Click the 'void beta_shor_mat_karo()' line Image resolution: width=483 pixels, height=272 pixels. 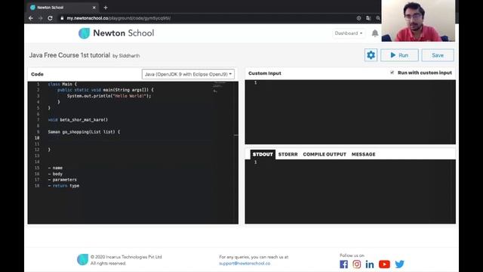pos(78,119)
